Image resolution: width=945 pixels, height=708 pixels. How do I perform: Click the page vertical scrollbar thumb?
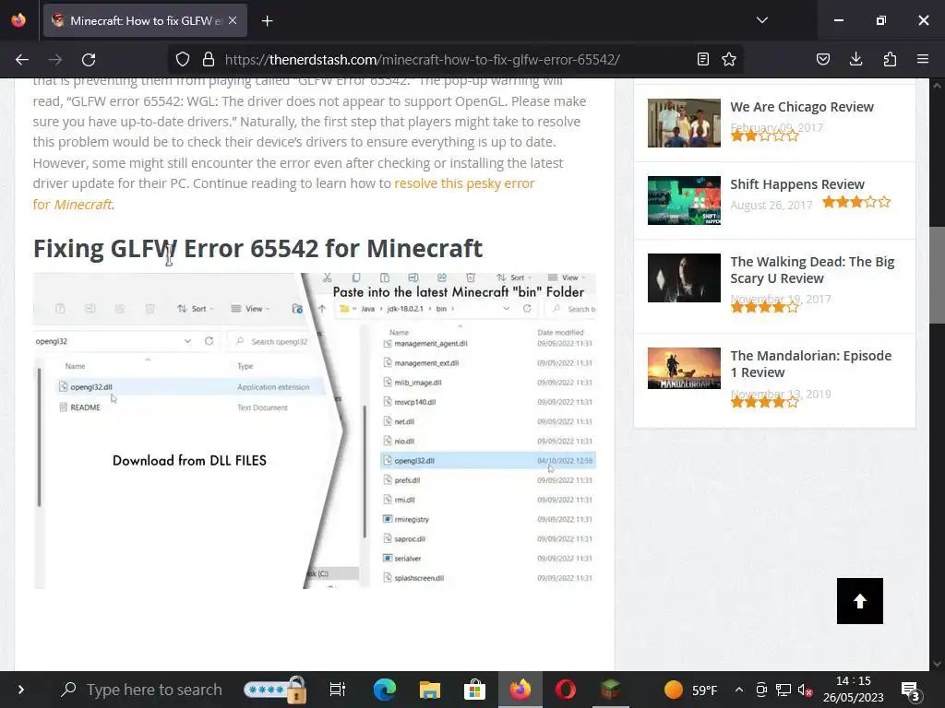(938, 276)
